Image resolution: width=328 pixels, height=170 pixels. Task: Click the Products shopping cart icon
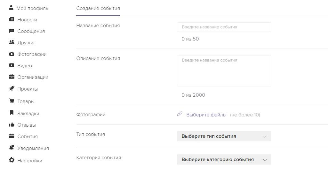coord(12,101)
